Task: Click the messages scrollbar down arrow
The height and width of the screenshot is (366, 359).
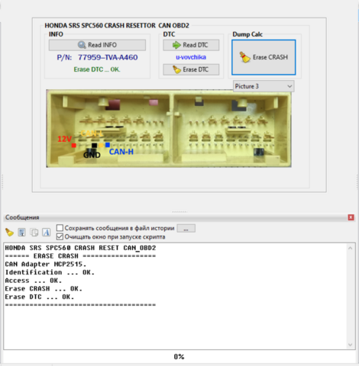Action: coord(351,345)
